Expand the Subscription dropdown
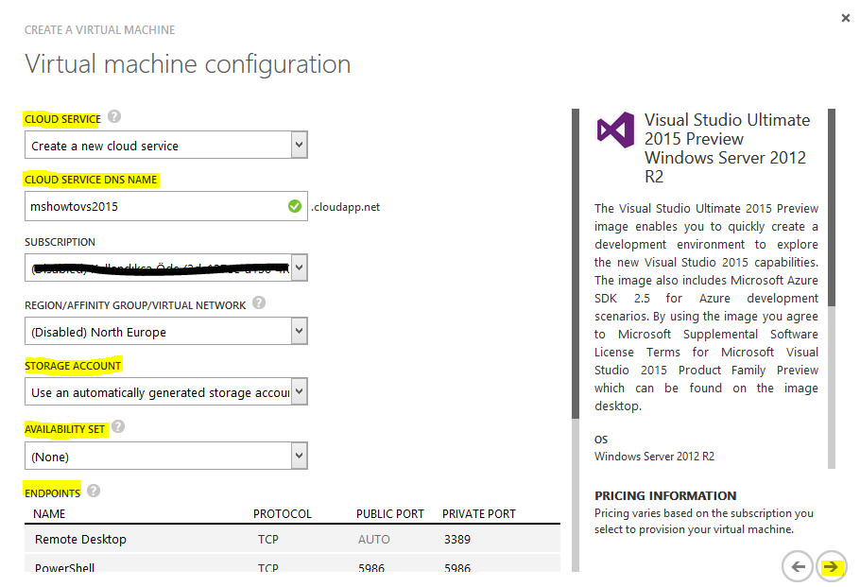This screenshot has height=587, width=860. 166,268
